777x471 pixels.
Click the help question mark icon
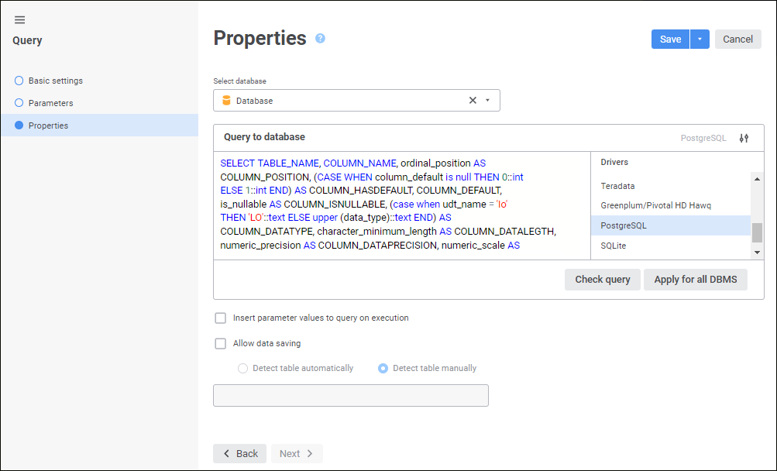point(320,39)
